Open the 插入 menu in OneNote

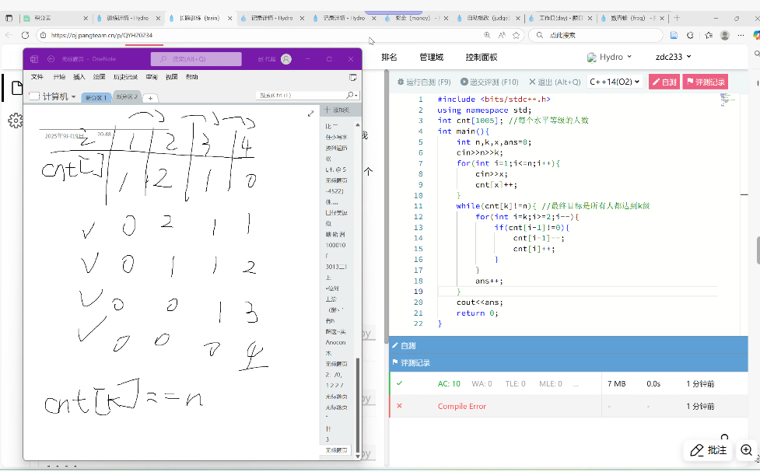click(x=79, y=77)
